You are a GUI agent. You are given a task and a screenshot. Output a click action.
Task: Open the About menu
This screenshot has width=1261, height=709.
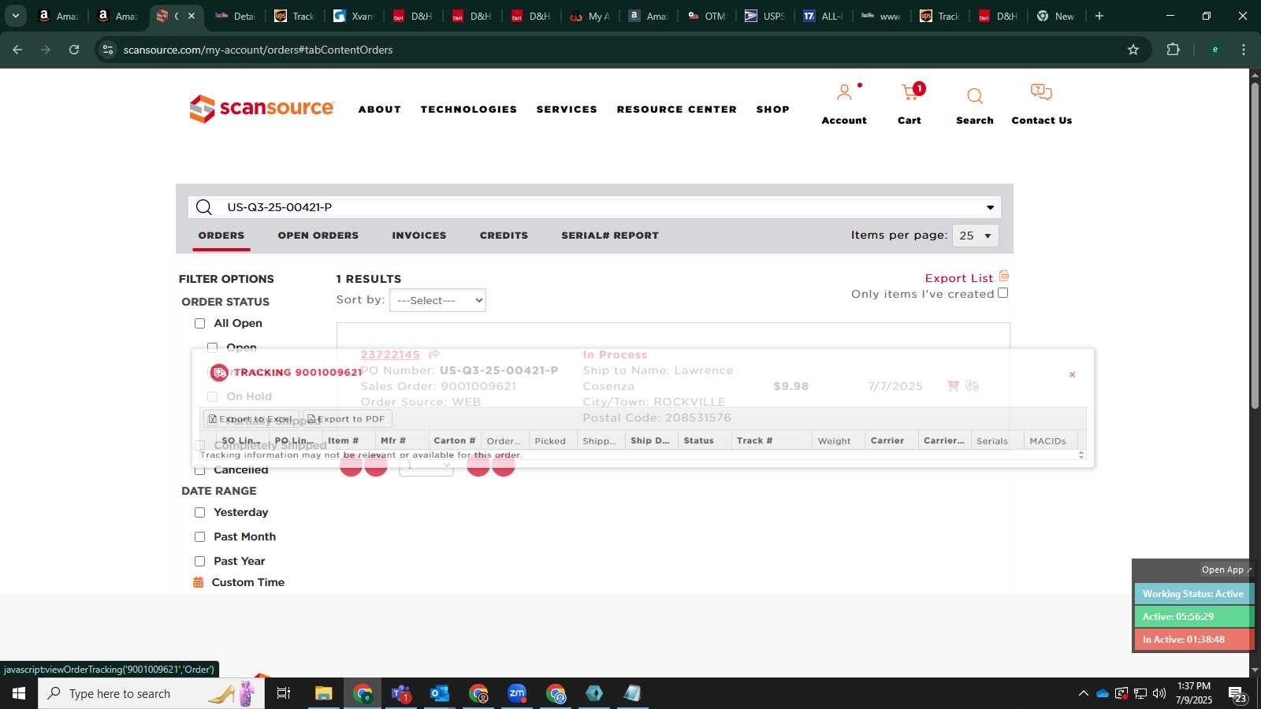coord(379,110)
